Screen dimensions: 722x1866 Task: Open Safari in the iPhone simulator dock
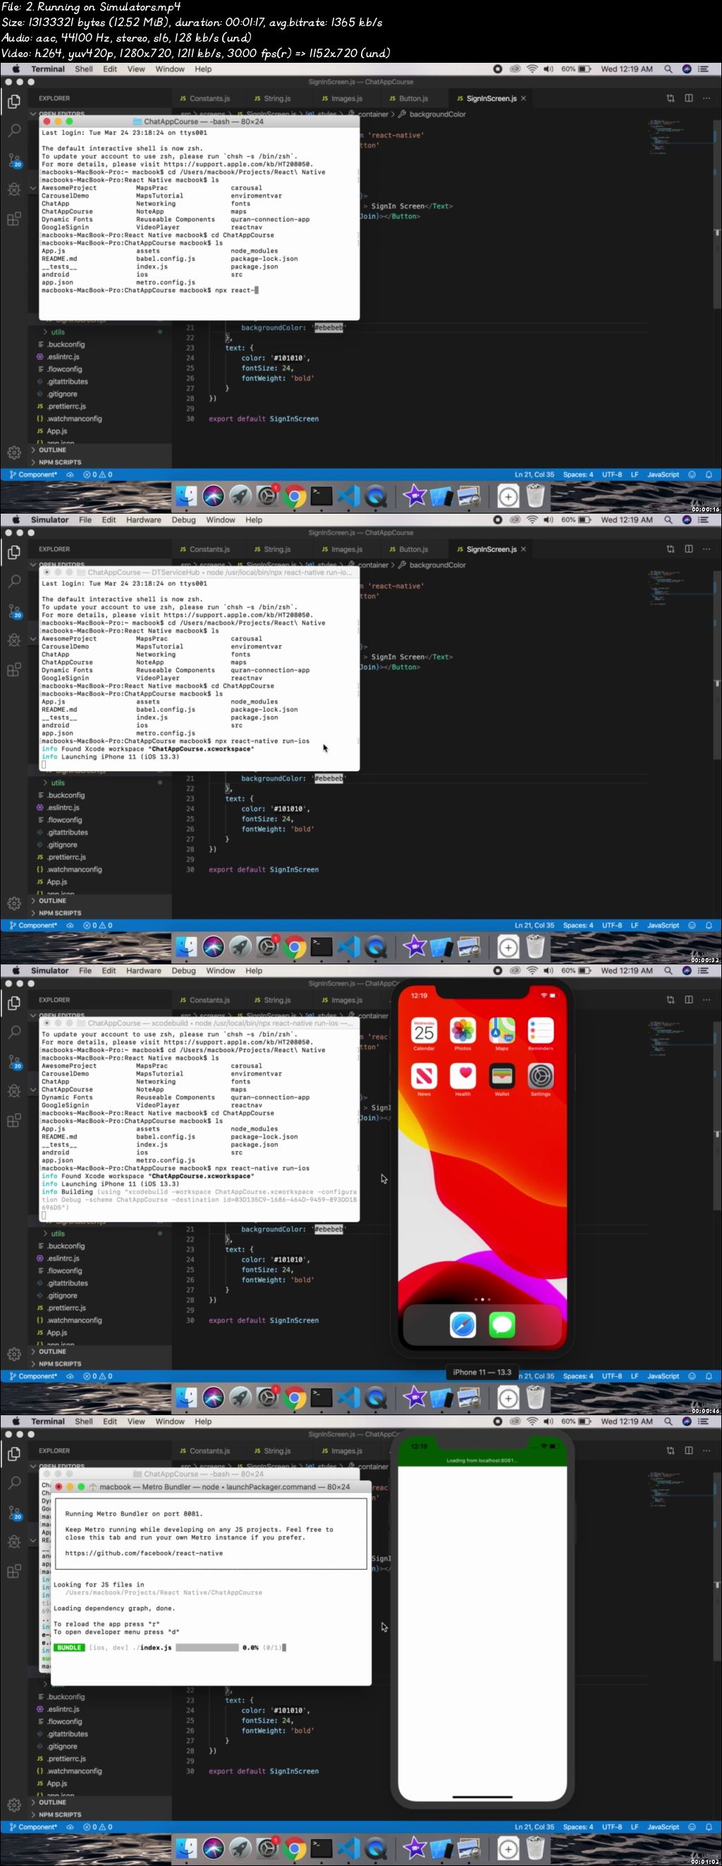(463, 1325)
